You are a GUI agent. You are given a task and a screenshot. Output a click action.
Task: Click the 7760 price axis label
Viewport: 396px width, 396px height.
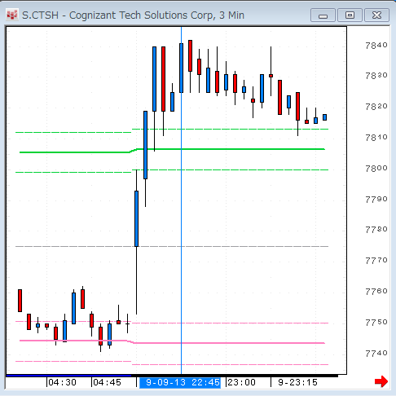pyautogui.click(x=376, y=292)
